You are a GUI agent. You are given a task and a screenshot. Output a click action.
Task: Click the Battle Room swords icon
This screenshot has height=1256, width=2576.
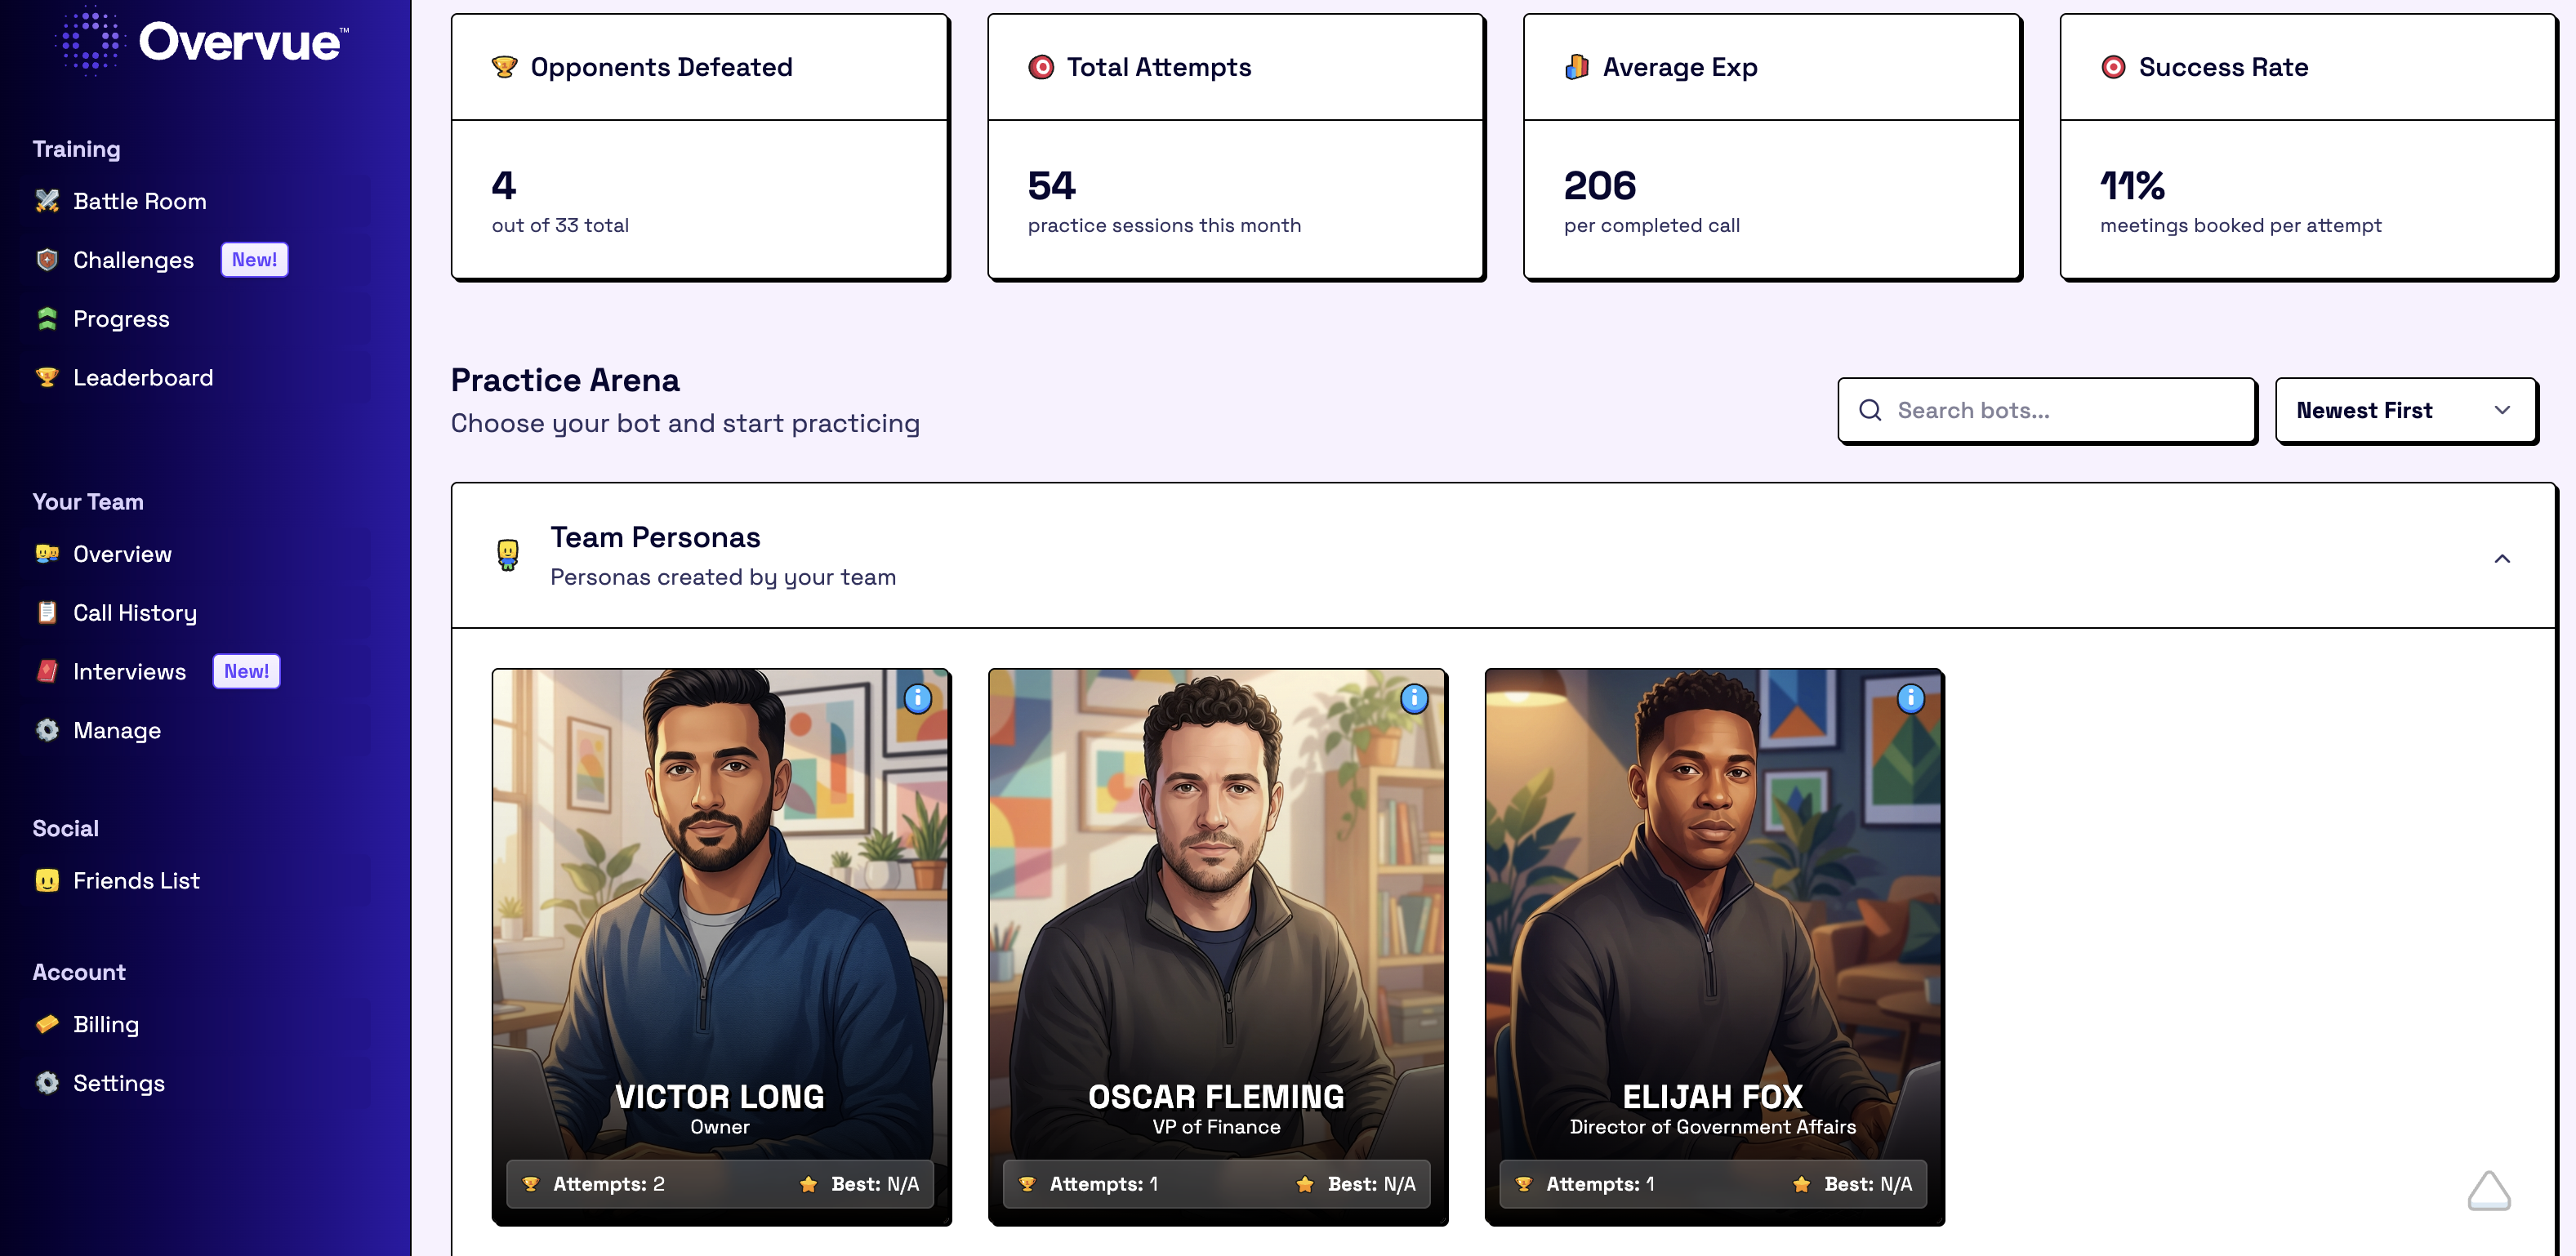click(47, 201)
